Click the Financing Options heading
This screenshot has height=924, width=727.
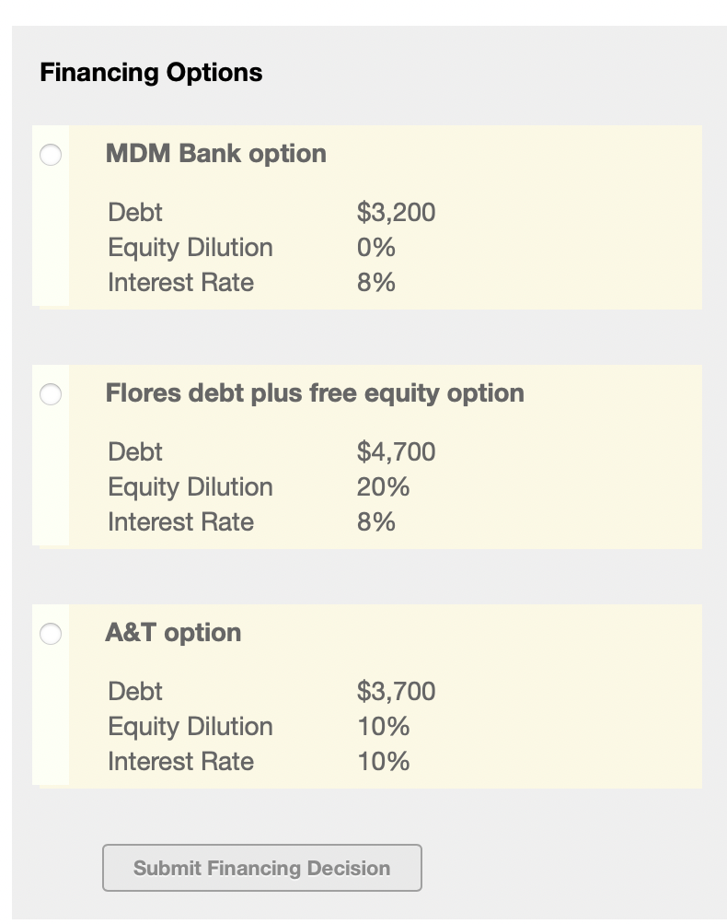point(151,73)
